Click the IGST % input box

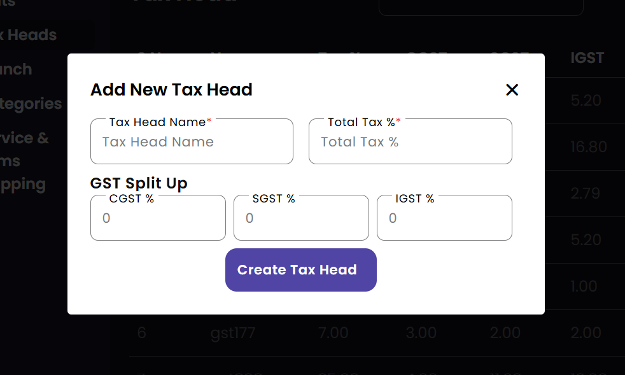(x=444, y=218)
